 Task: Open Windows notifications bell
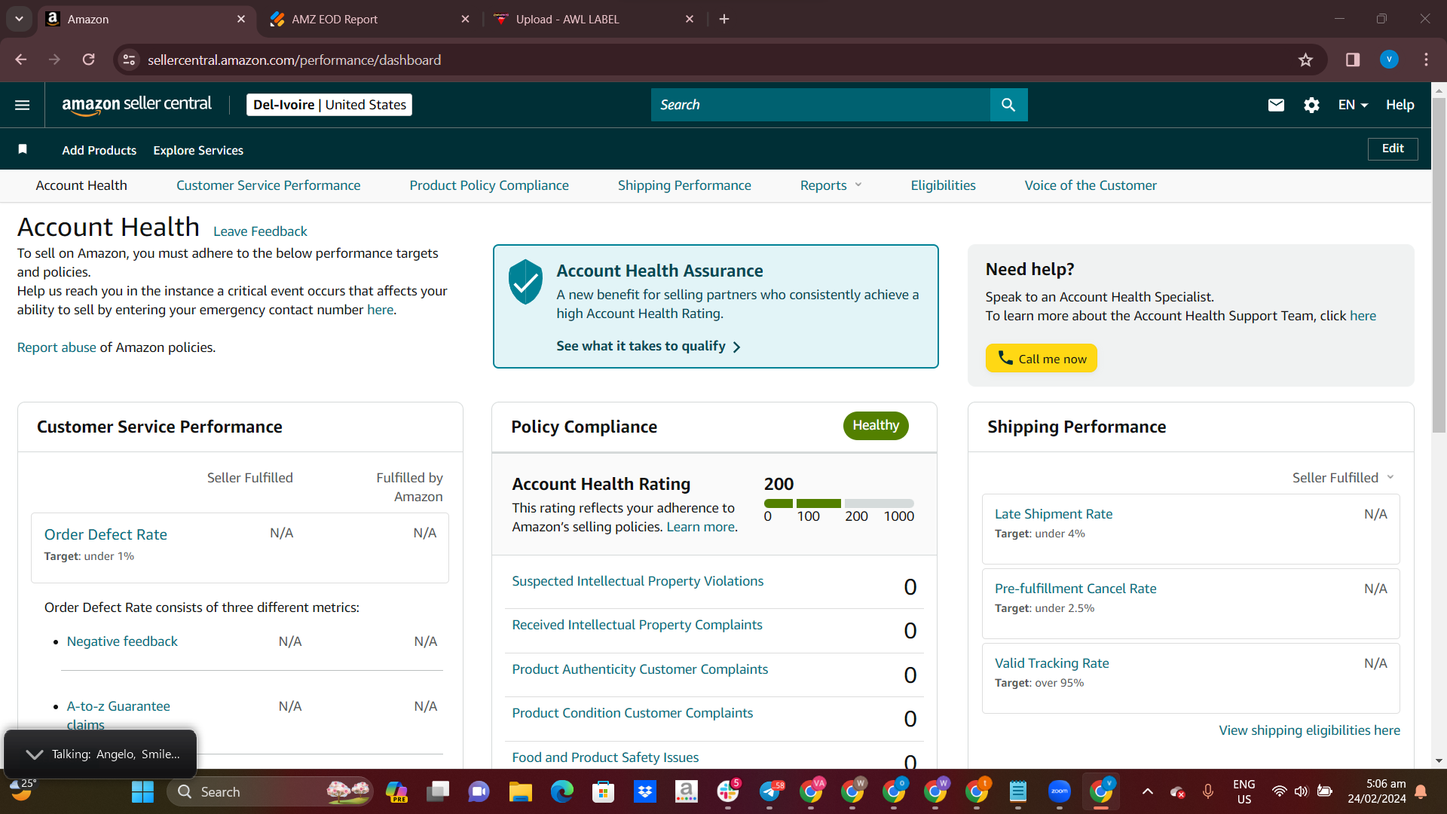point(1421,791)
